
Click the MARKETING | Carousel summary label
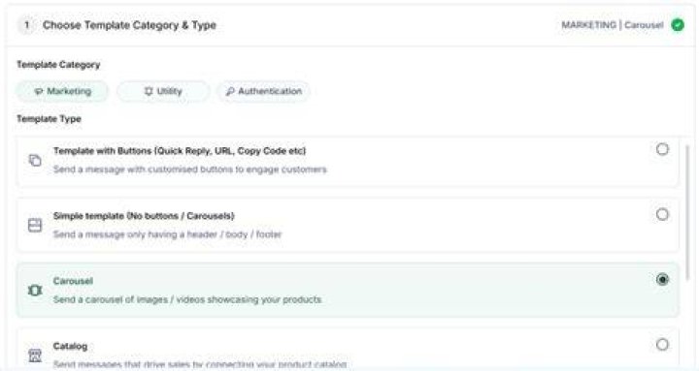coord(612,25)
